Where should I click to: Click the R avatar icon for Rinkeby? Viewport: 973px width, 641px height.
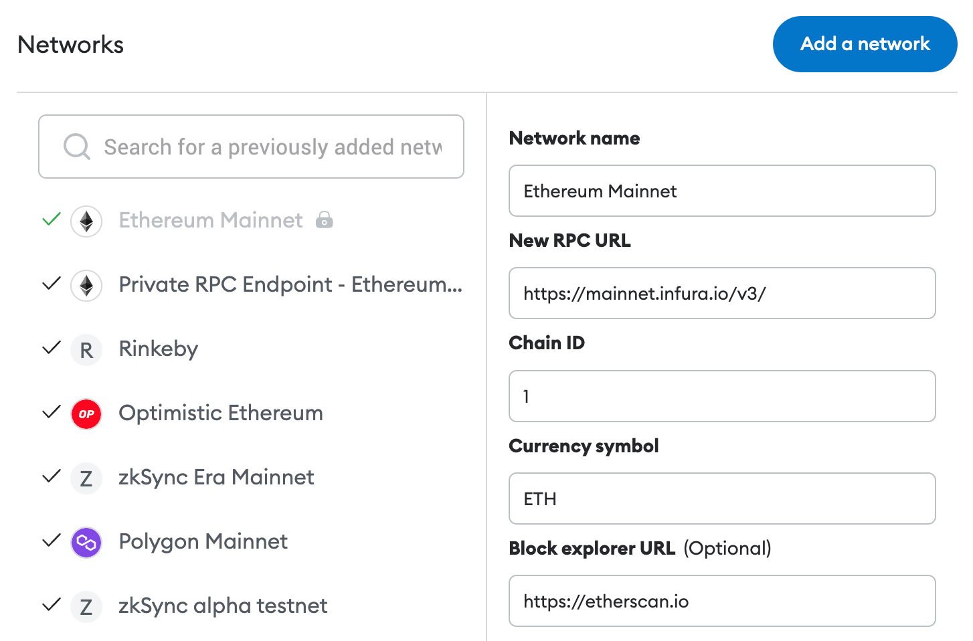(x=86, y=349)
